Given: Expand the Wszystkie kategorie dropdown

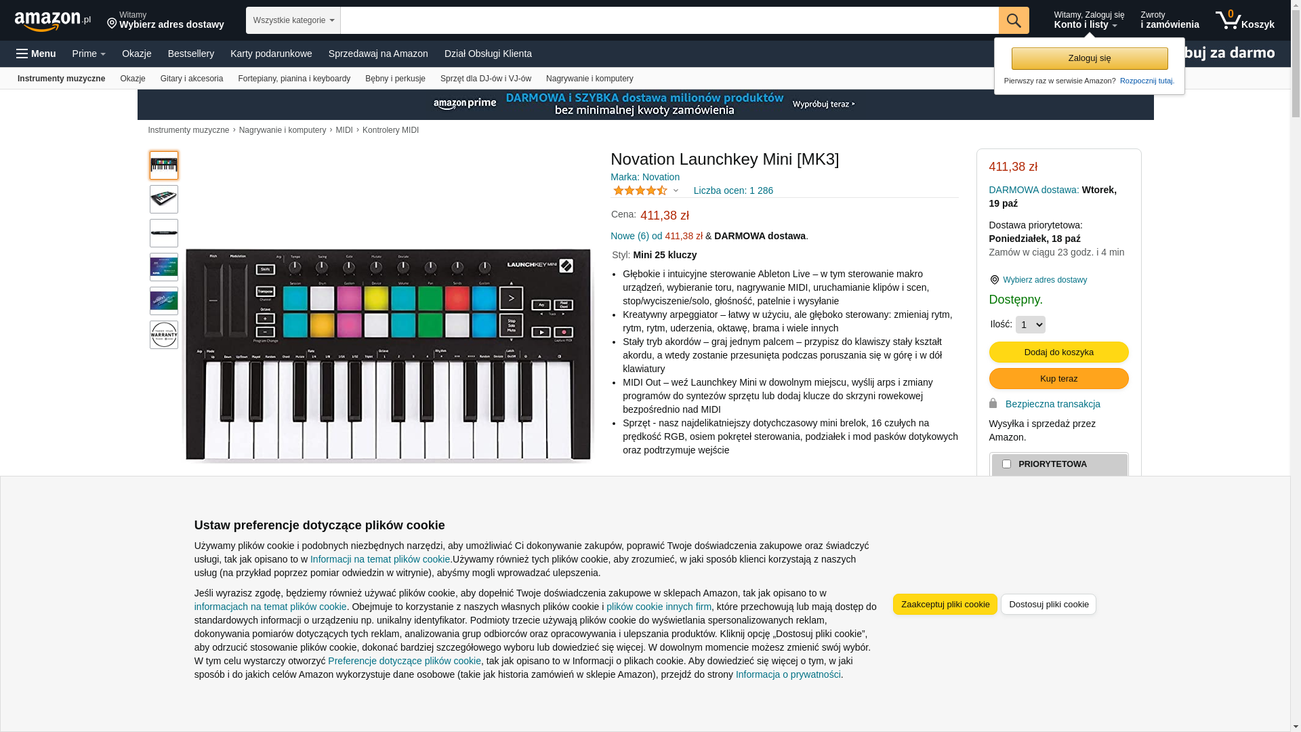Looking at the screenshot, I should (x=293, y=20).
